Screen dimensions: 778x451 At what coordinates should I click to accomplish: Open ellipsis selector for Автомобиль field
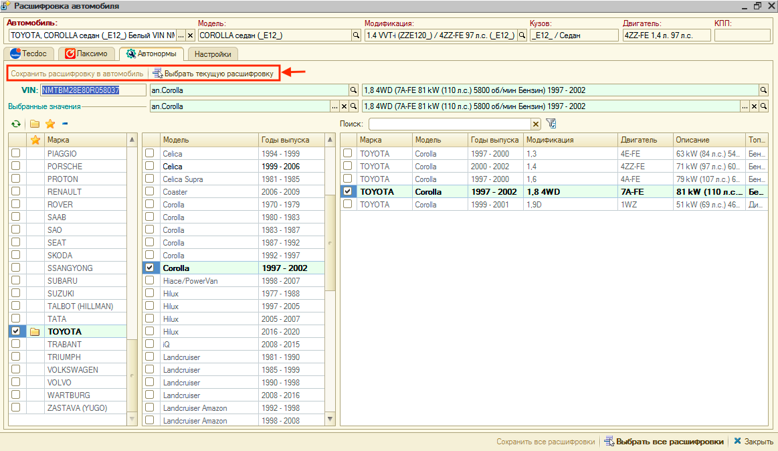coord(181,35)
